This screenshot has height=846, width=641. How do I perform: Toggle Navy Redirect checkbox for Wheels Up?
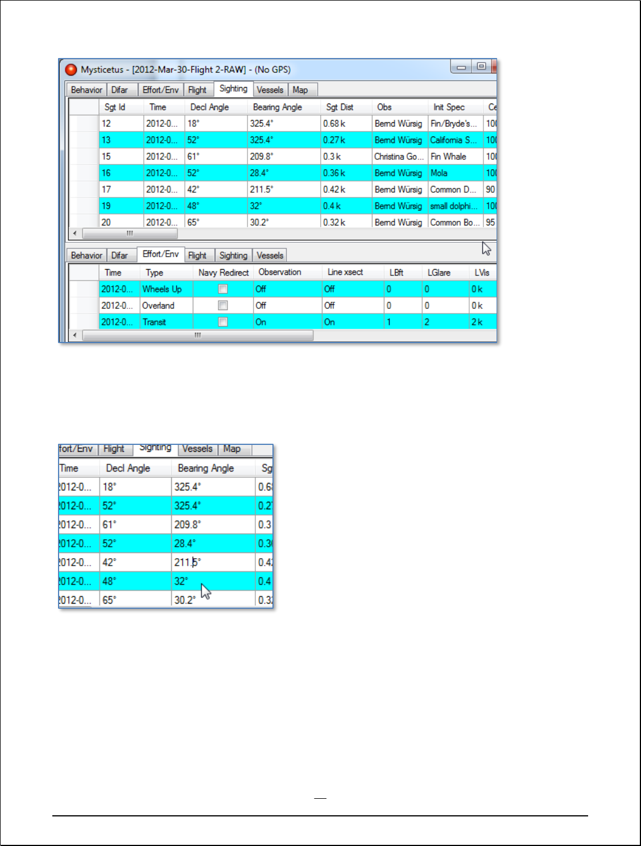pos(223,289)
